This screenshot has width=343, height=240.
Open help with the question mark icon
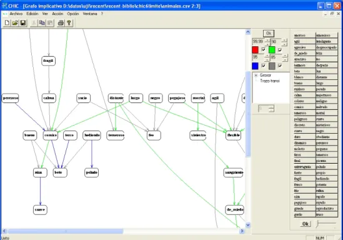[69, 22]
